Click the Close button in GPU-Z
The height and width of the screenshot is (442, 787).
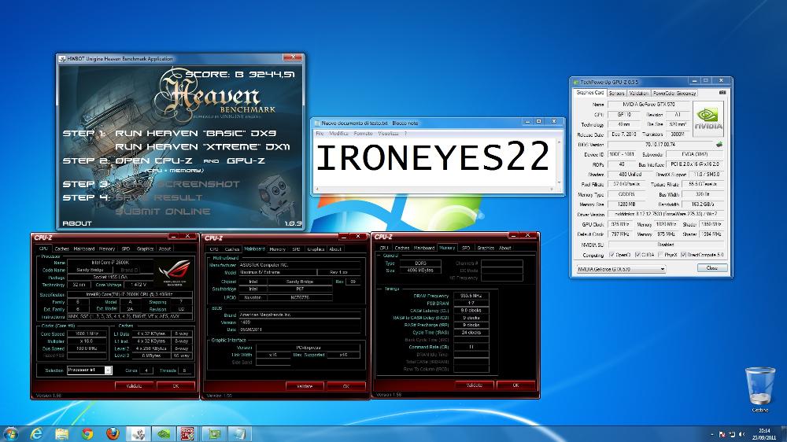[x=711, y=268]
